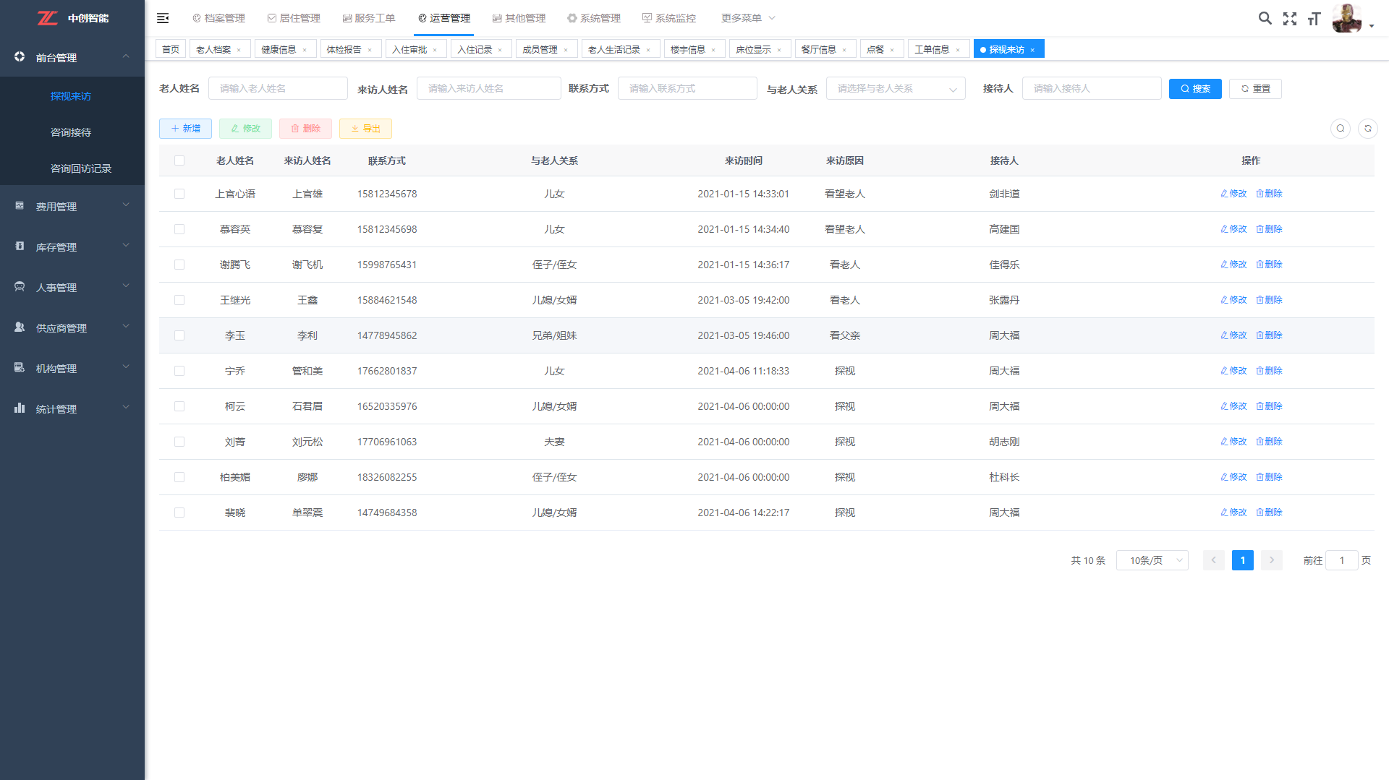This screenshot has width=1389, height=780.
Task: Click the blue 搜索 button
Action: point(1194,89)
